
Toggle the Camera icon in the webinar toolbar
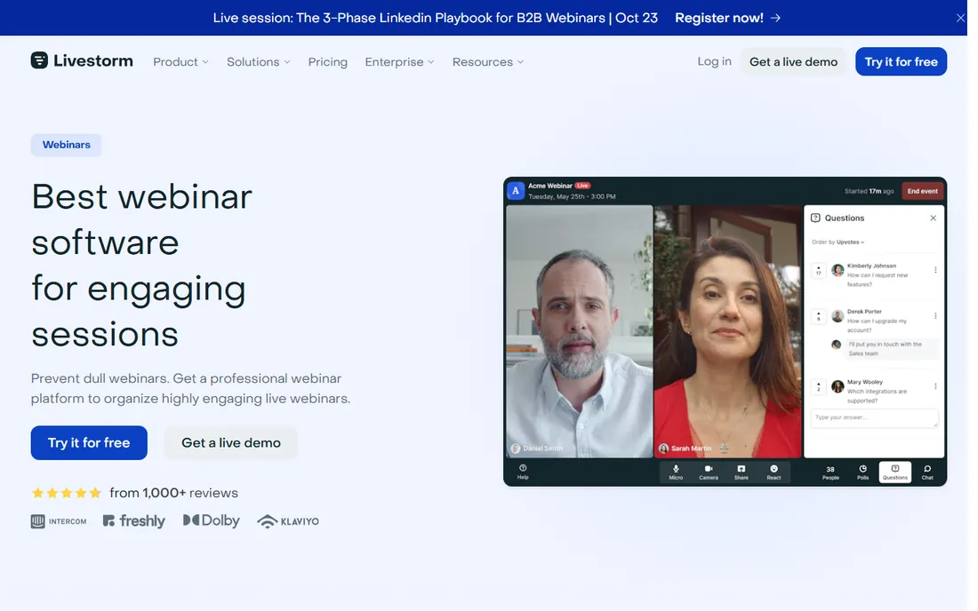point(709,472)
